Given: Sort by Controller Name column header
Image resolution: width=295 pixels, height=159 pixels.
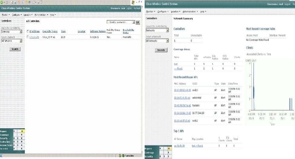Looking at the screenshot, I should (50, 31).
